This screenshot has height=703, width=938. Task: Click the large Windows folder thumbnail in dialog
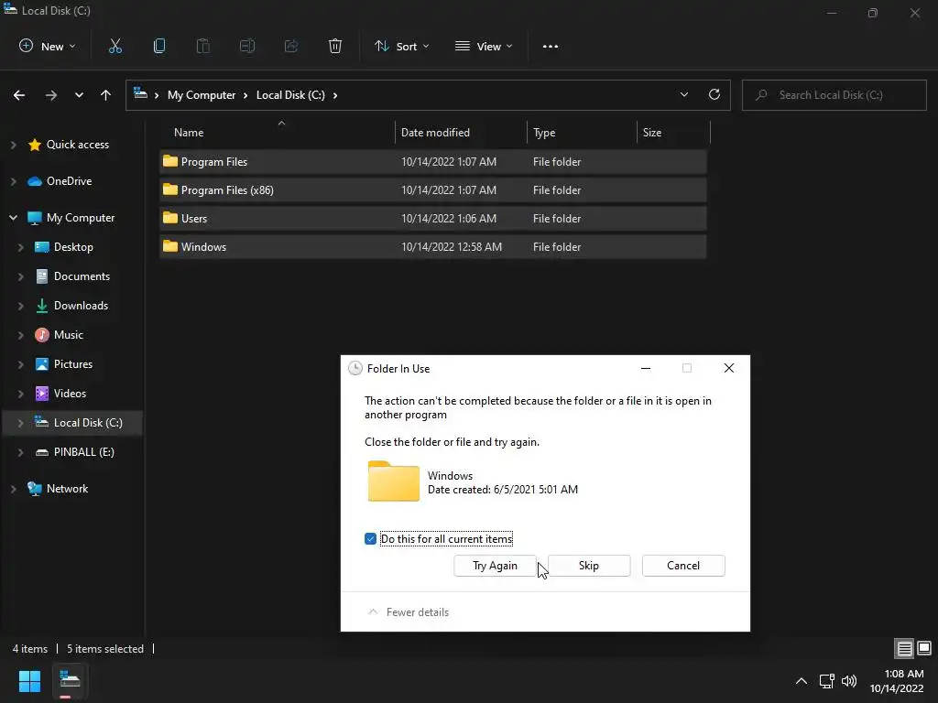pyautogui.click(x=394, y=481)
